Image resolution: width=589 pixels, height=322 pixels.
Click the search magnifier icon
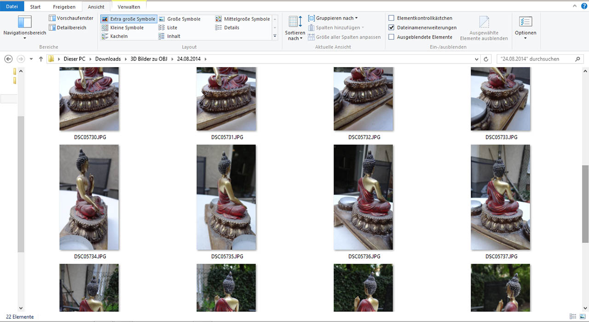point(578,59)
